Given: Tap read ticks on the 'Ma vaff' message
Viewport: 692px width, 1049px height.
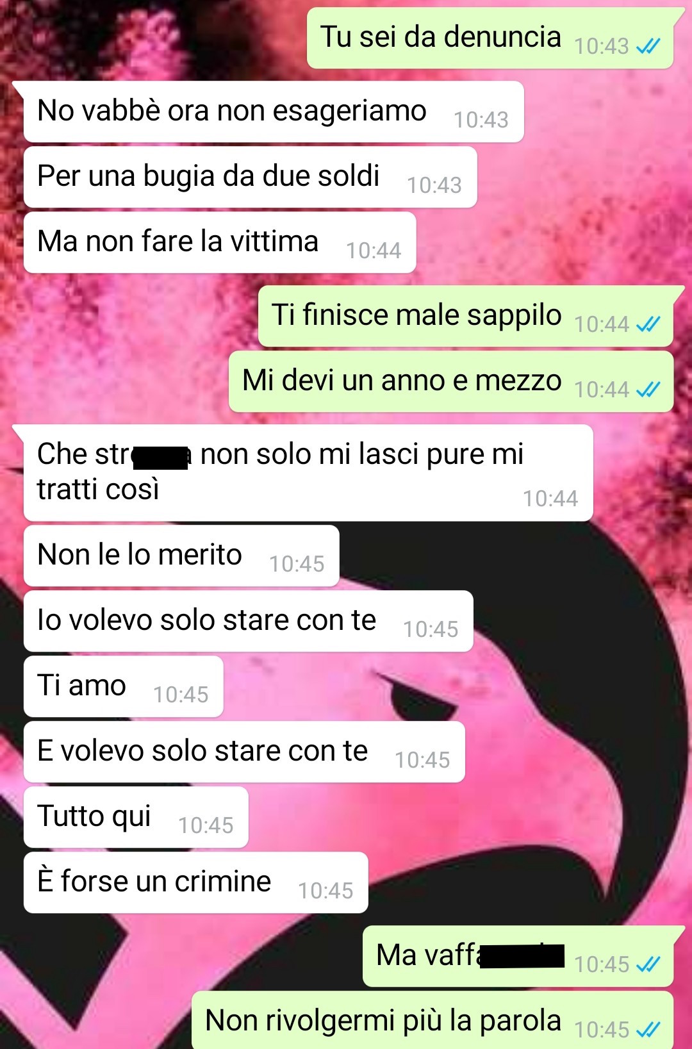Looking at the screenshot, I should point(648,964).
